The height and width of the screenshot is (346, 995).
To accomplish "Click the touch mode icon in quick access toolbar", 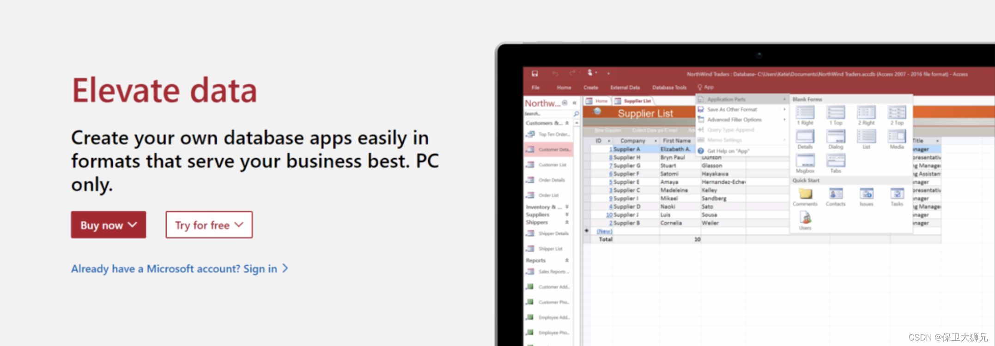I will [x=590, y=73].
